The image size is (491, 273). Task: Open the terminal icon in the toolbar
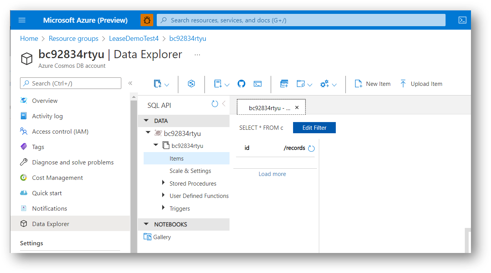(x=258, y=84)
